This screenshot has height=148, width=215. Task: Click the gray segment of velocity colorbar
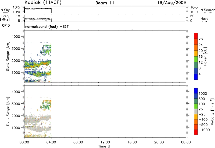(196, 112)
